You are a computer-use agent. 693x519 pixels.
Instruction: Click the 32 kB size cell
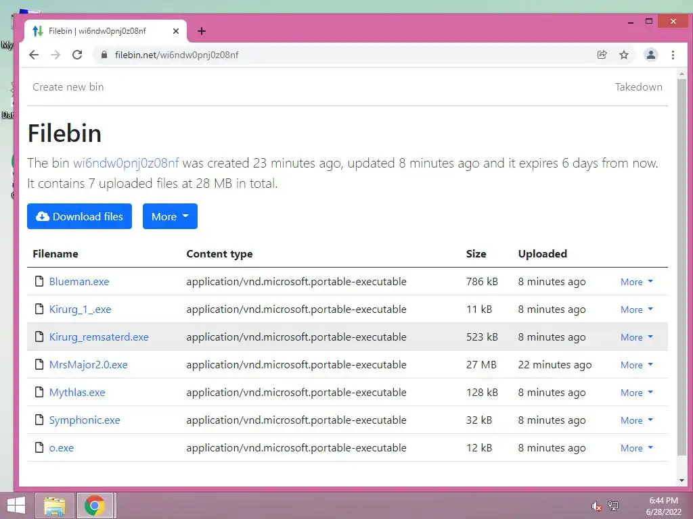coord(479,420)
